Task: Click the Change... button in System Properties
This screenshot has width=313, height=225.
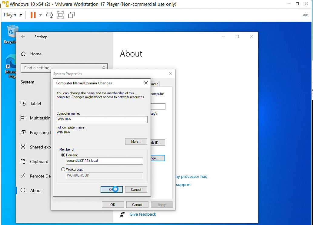Action: click(x=158, y=158)
